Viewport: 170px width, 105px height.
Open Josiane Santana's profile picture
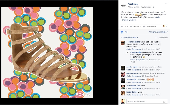(x=123, y=43)
